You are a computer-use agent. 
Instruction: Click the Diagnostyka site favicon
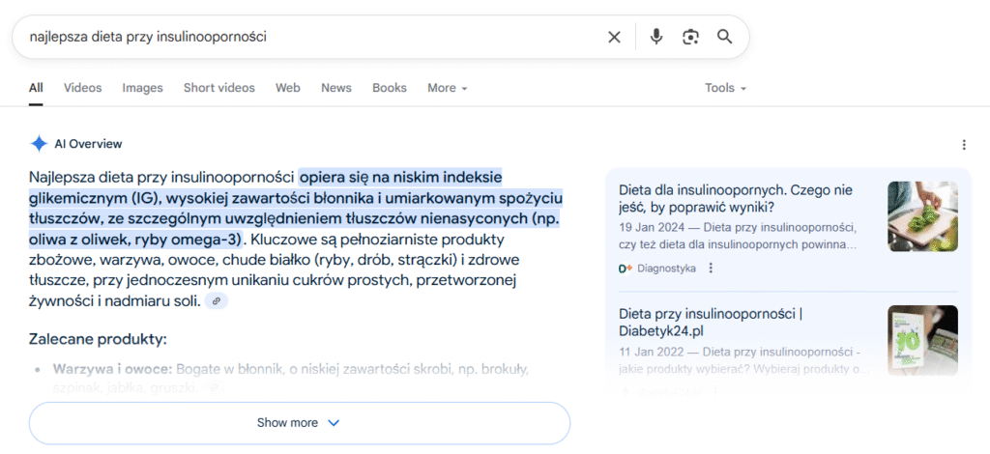[626, 268]
